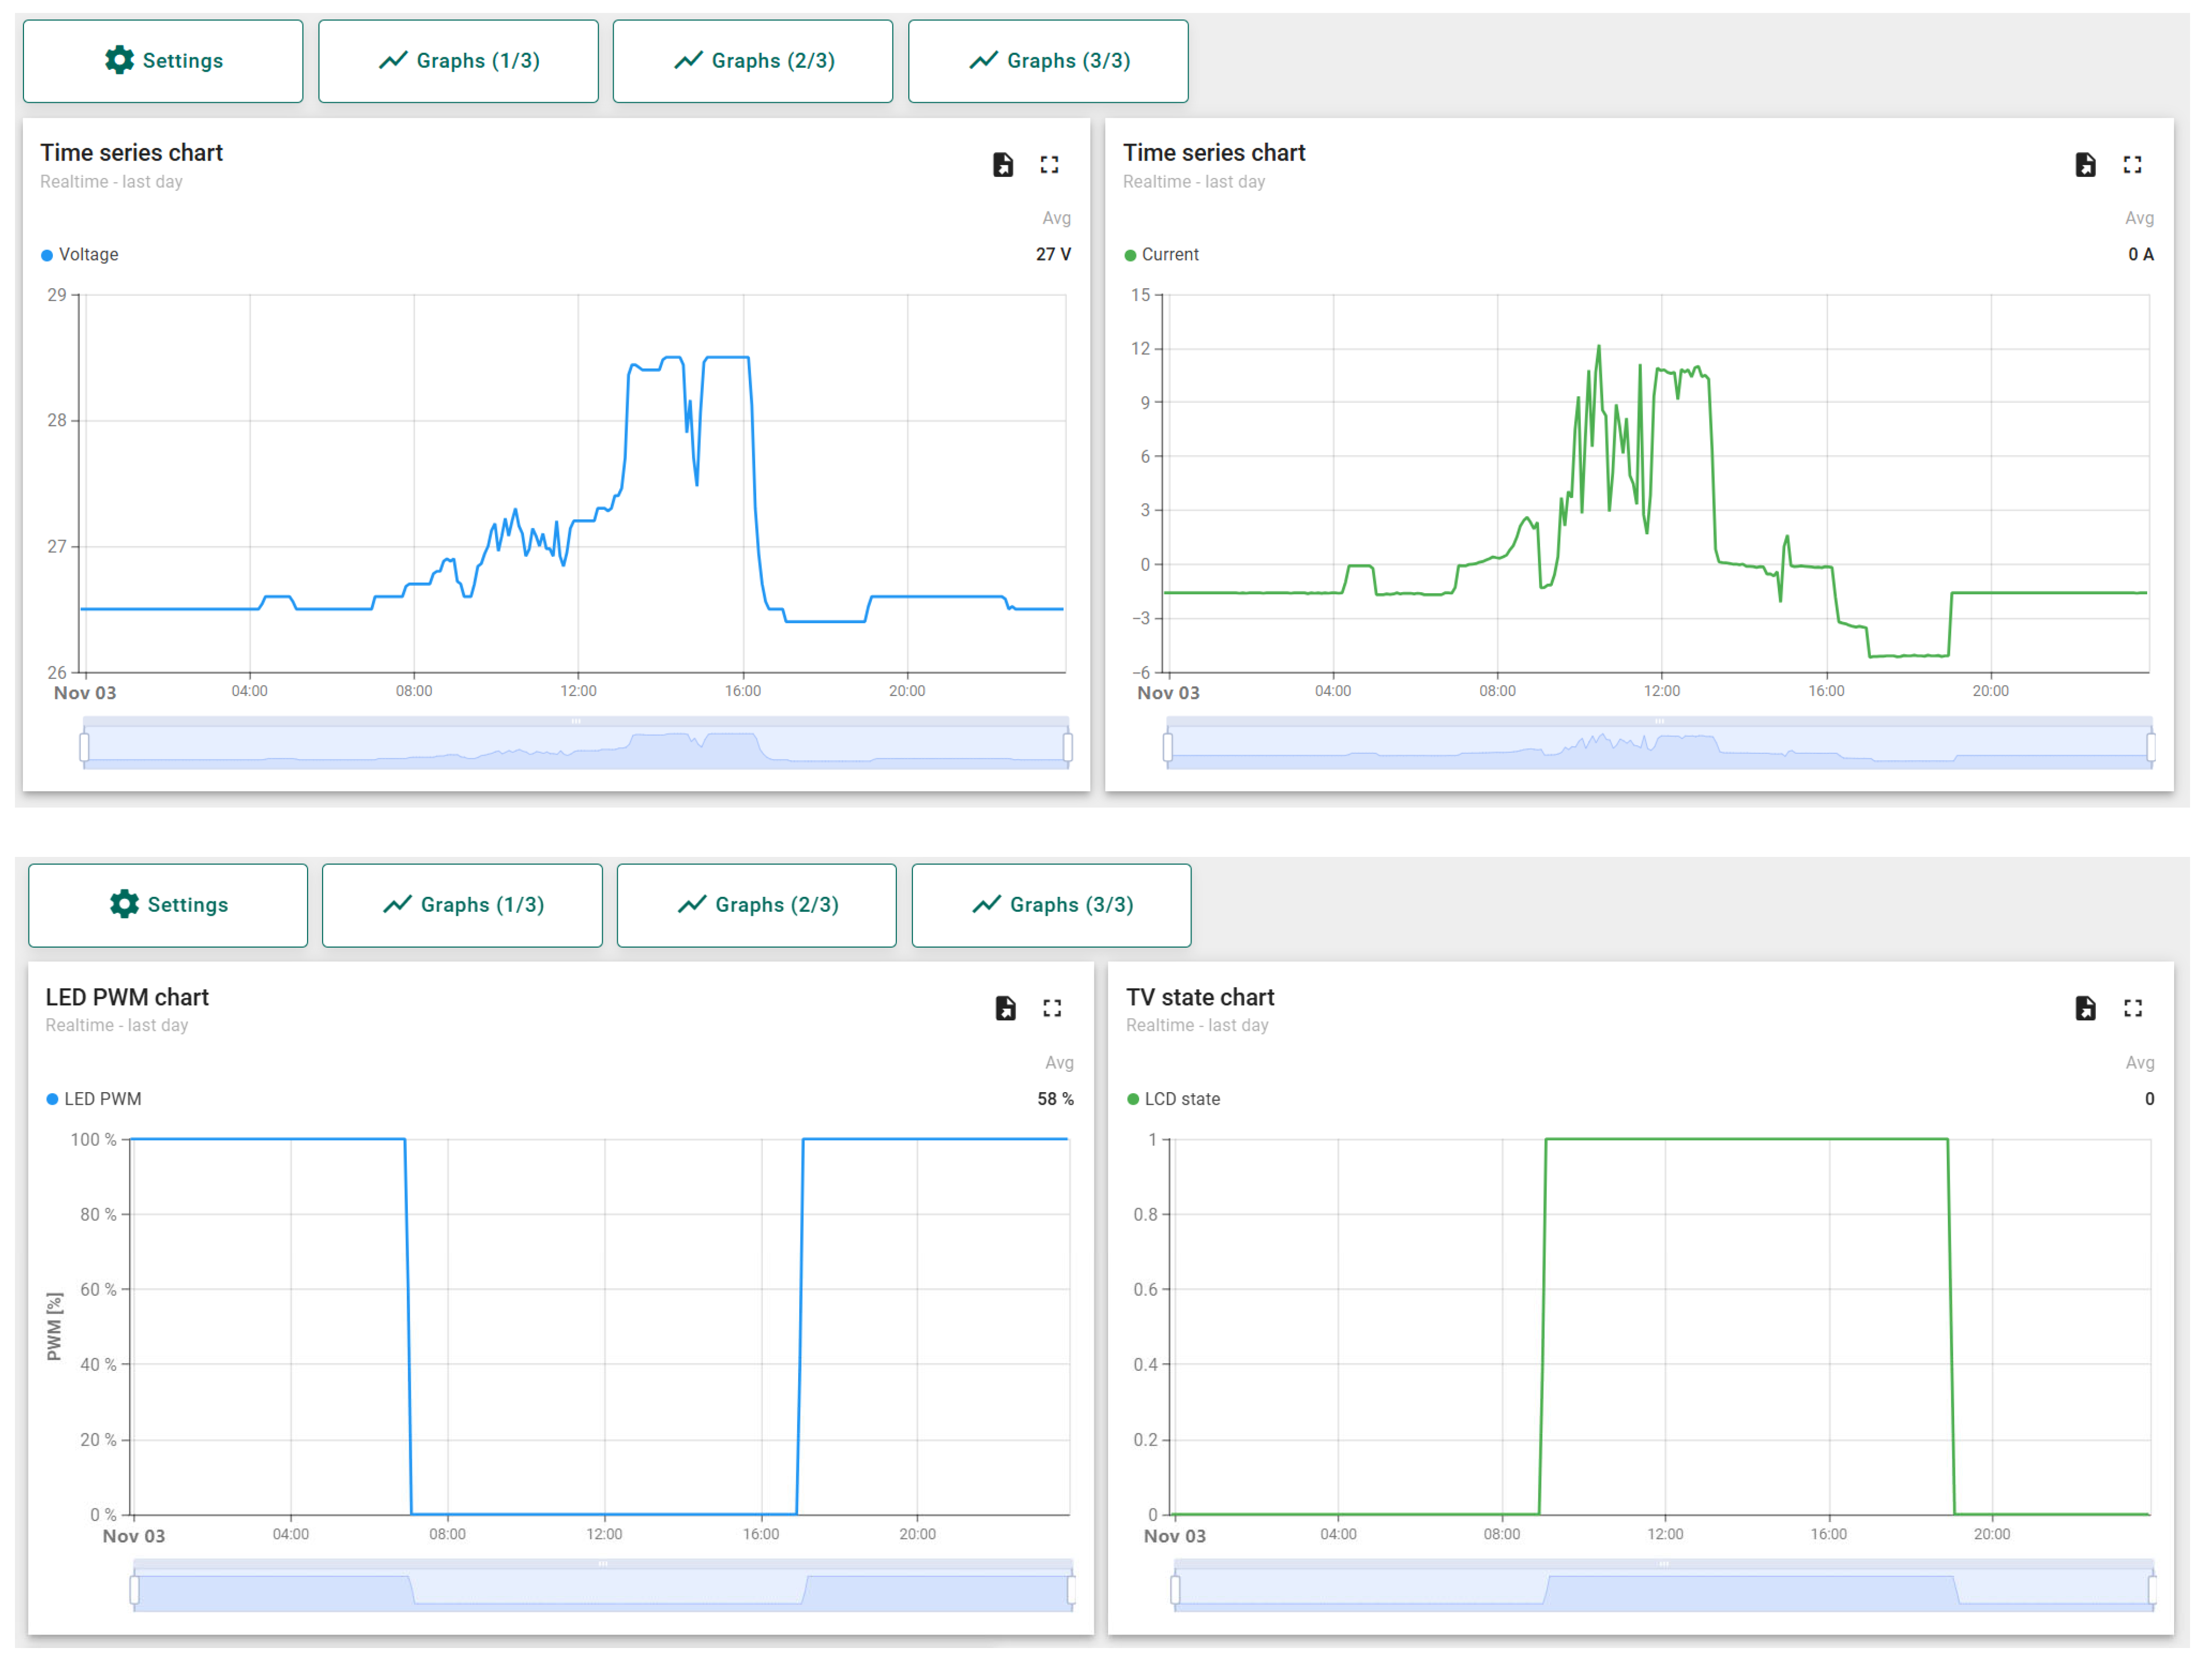Open the top Settings button
The image size is (2212, 1657).
pyautogui.click(x=163, y=61)
